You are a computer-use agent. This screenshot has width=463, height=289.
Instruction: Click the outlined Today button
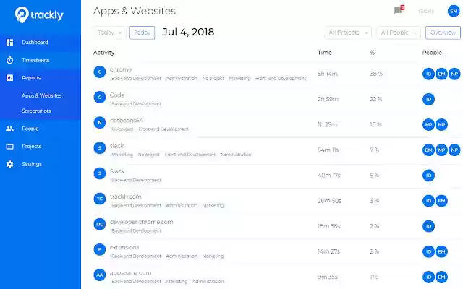(142, 33)
